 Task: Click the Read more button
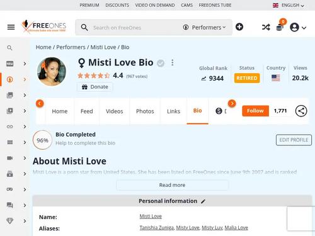[172, 185]
